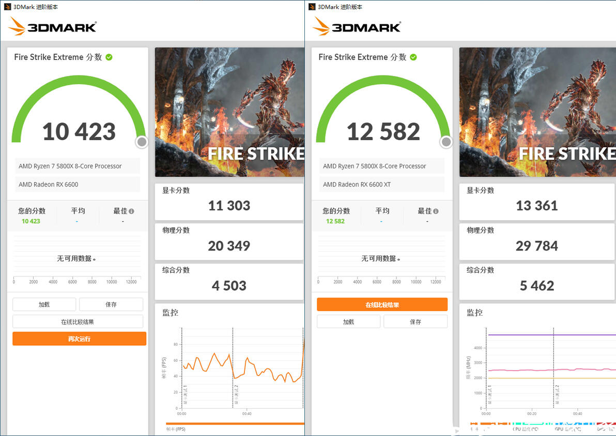Click the 物理分数 20 349 card
The height and width of the screenshot is (436, 616).
229,242
